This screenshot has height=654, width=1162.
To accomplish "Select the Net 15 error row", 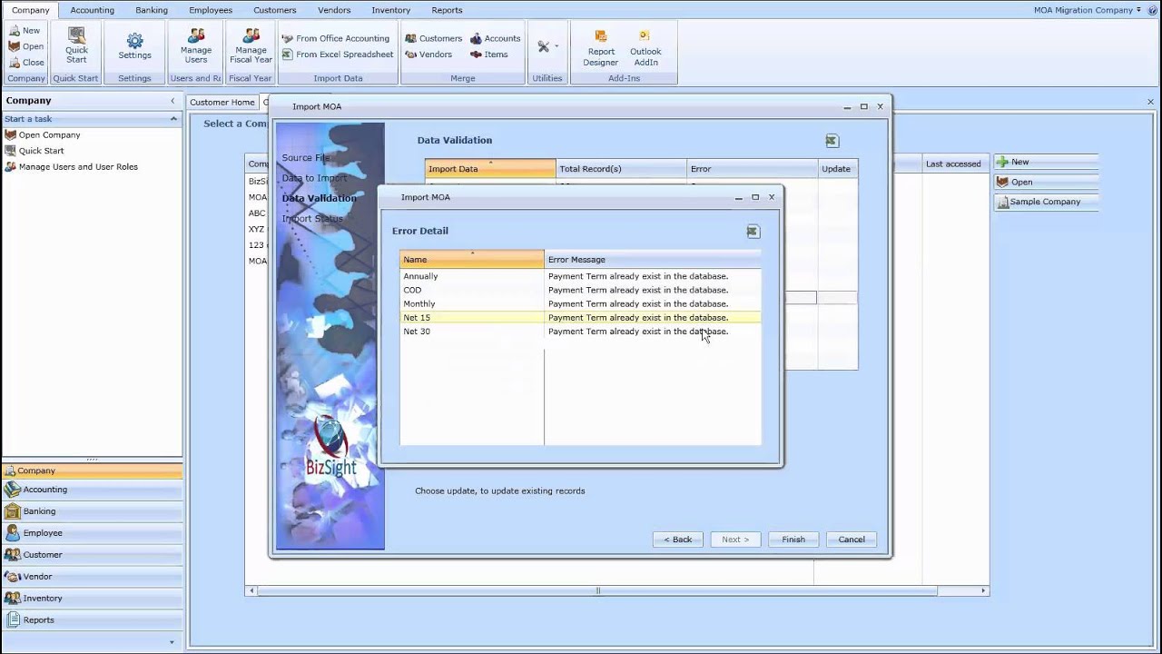I will [x=580, y=318].
